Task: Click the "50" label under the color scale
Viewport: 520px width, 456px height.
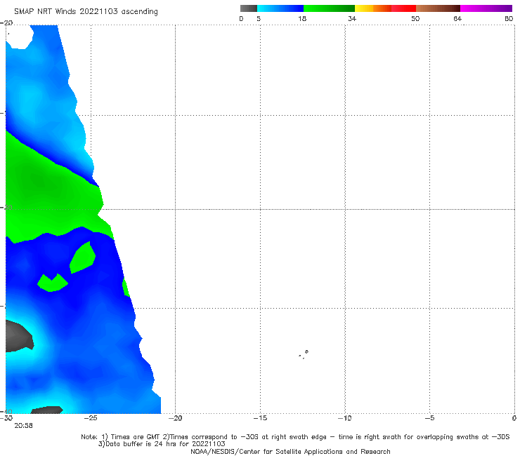Action: [x=415, y=18]
